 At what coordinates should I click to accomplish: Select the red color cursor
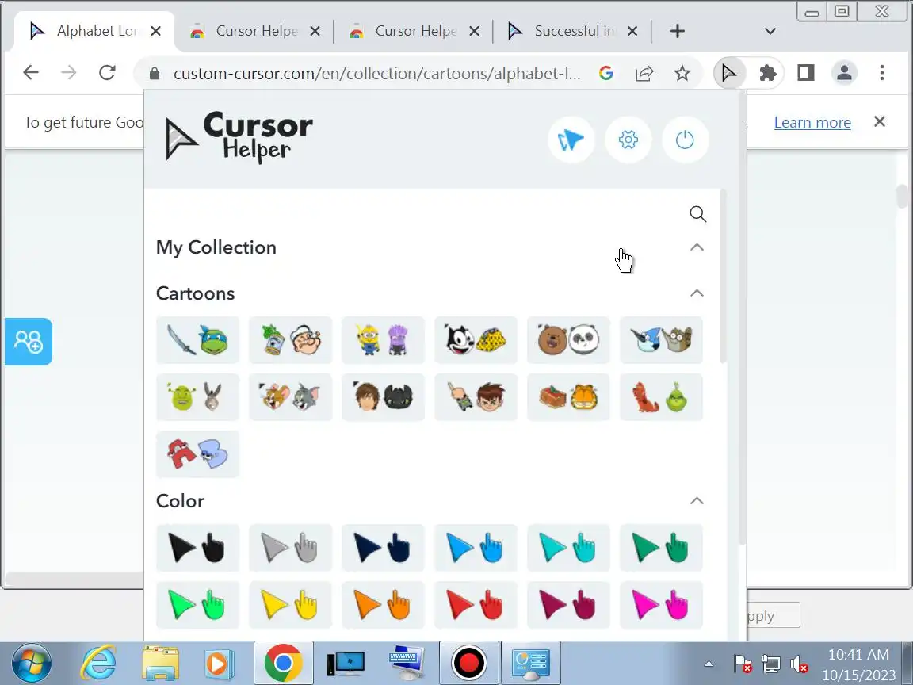476,605
